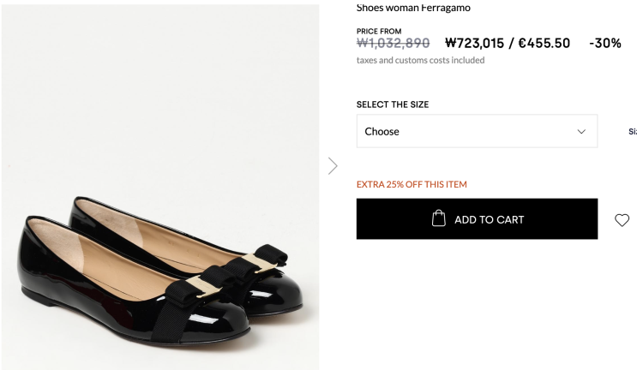The image size is (637, 370).
Task: Click the heart wishlist icon
Action: click(622, 220)
